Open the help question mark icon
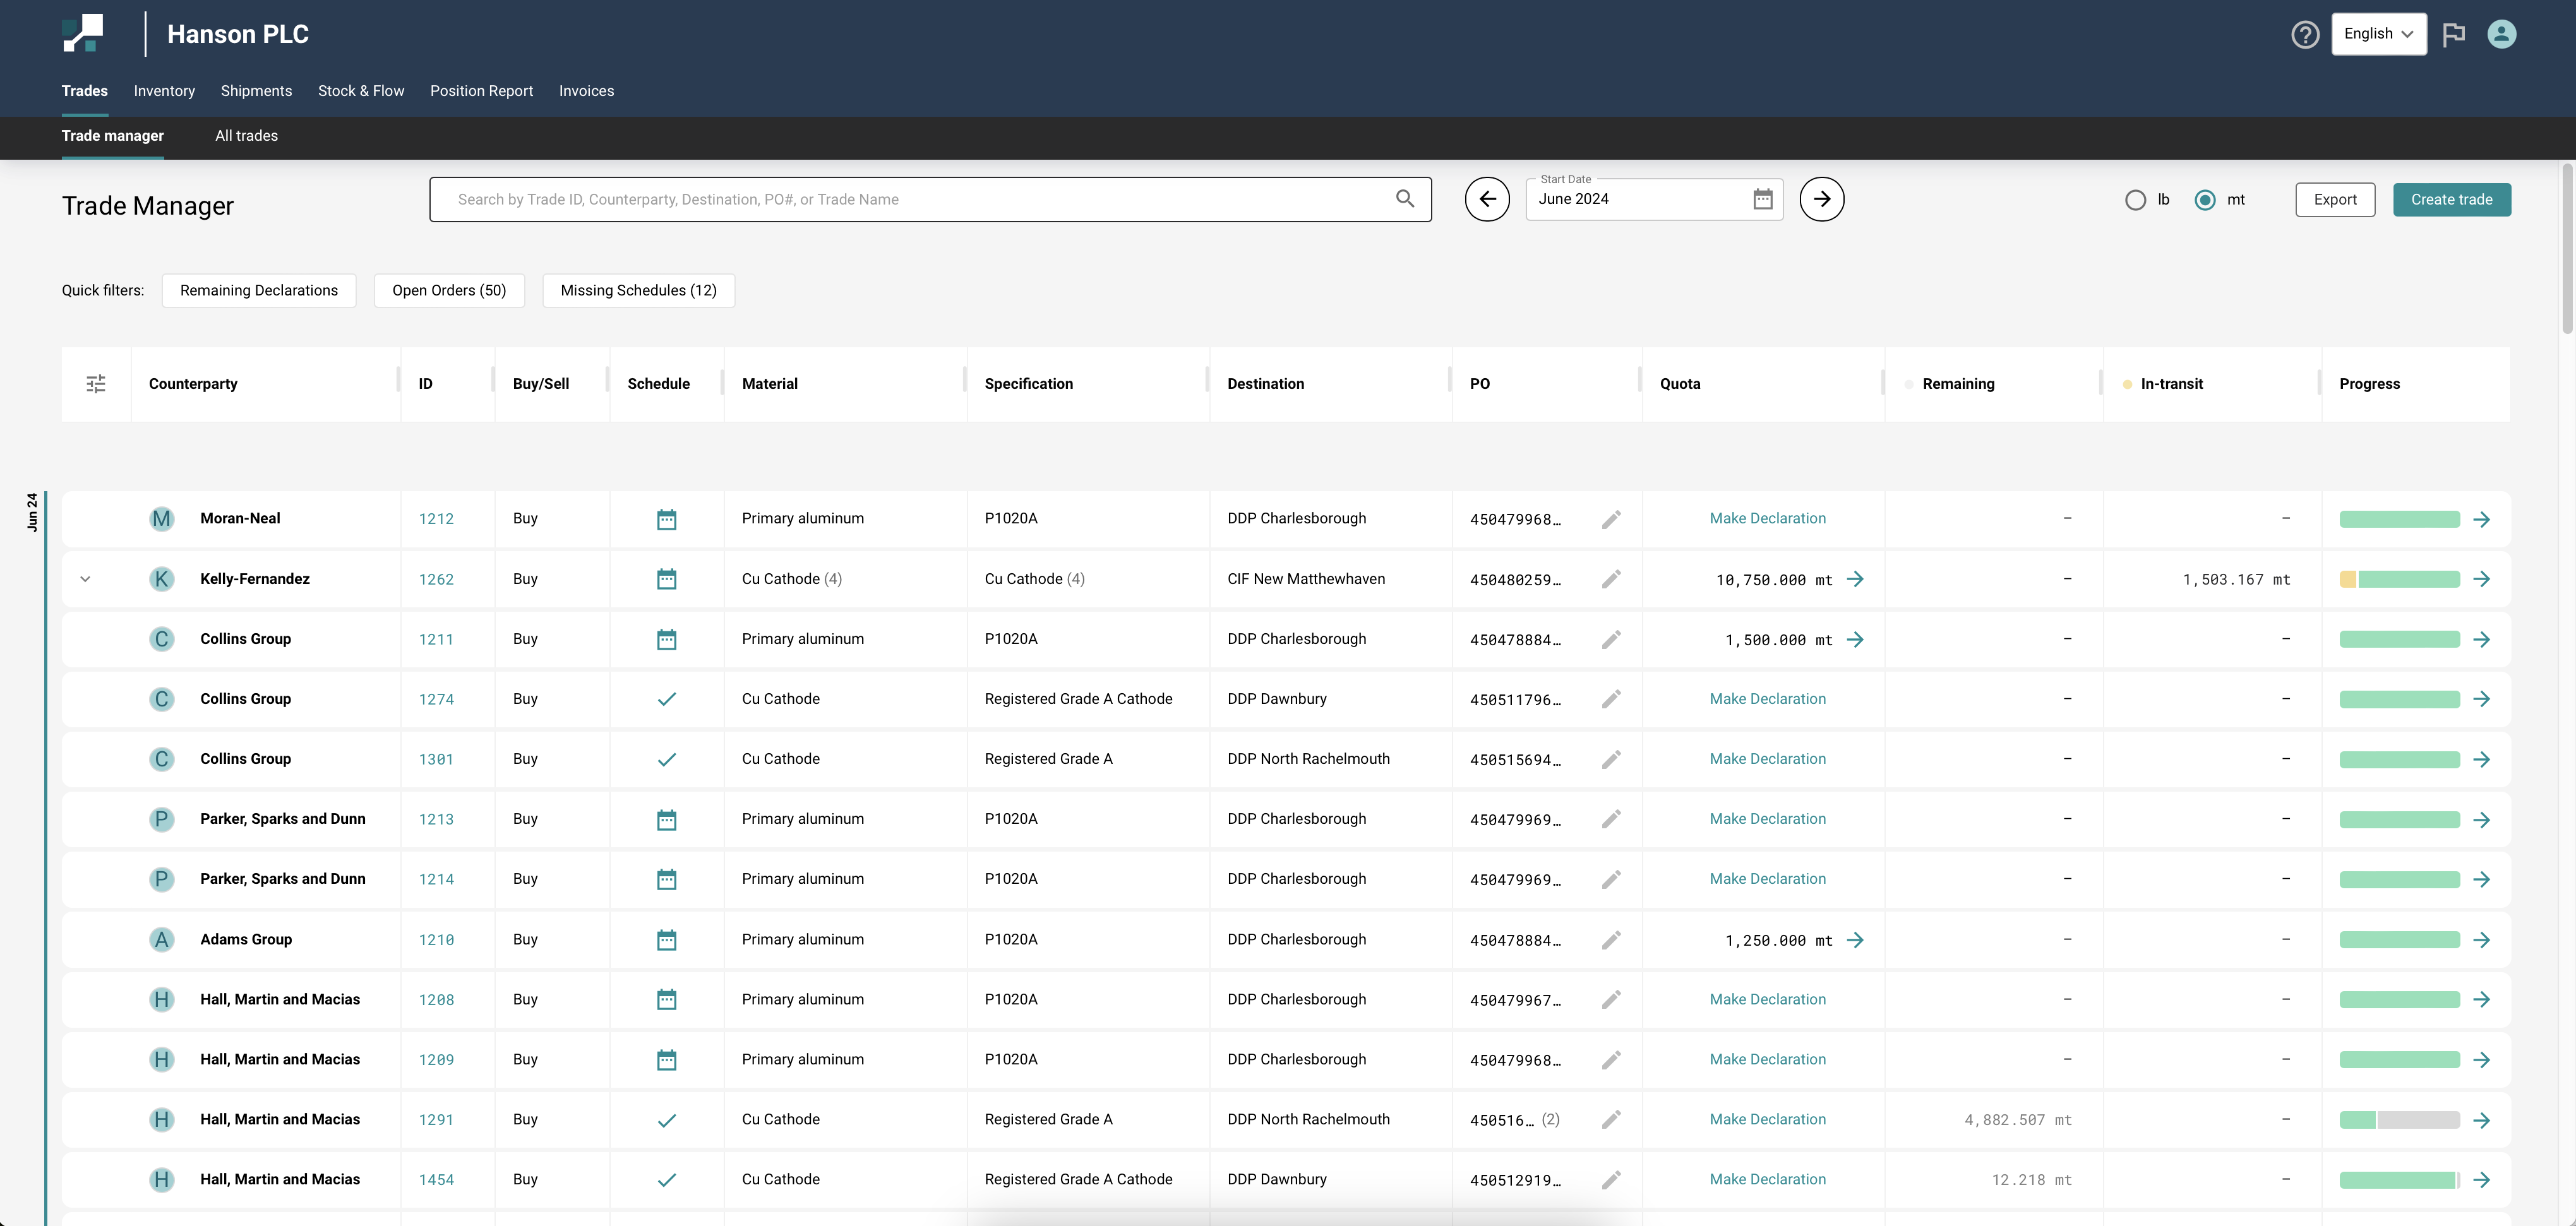 (2304, 35)
